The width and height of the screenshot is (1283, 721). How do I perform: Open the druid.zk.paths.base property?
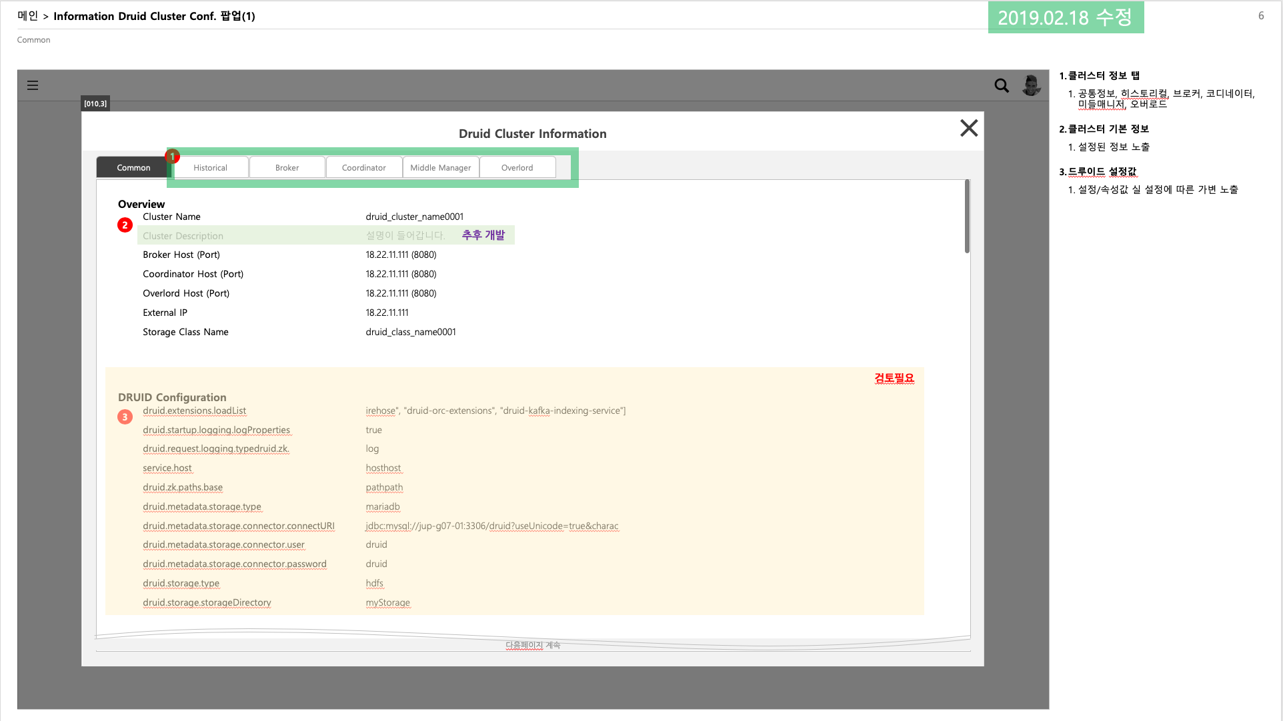183,487
